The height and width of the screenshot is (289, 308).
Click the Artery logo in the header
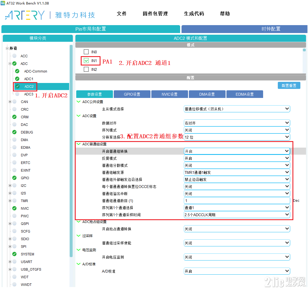[25, 15]
